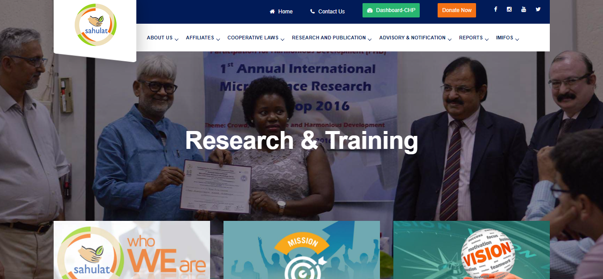Open the Twitter social icon

[538, 9]
